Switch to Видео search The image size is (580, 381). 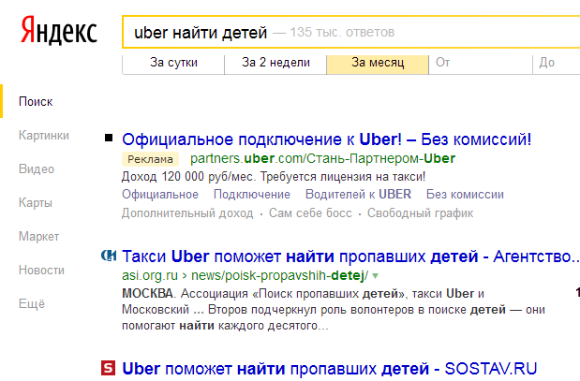click(37, 169)
